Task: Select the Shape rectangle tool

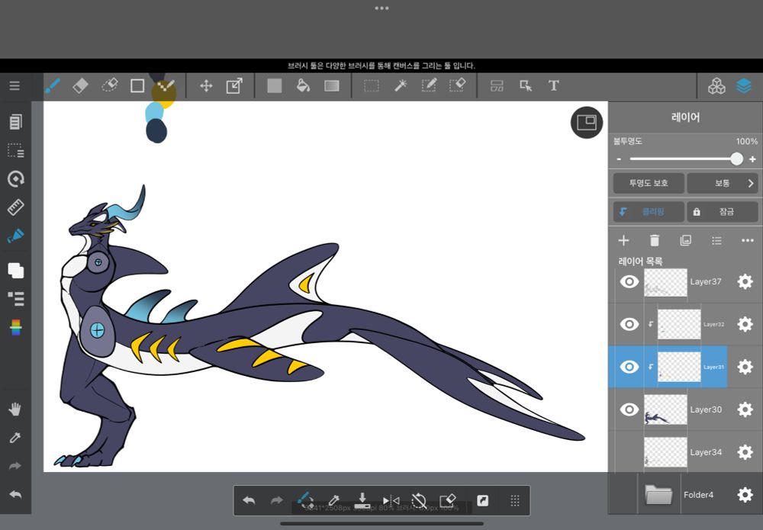Action: [137, 86]
